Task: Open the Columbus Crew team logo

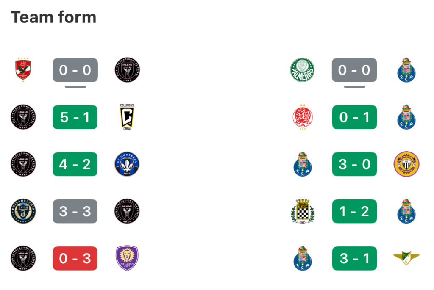Action: tap(127, 117)
